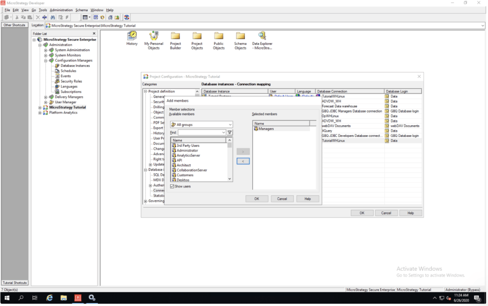The image size is (488, 306).
Task: Expand the MicroStrategy Tutorial project node
Action: click(40, 107)
